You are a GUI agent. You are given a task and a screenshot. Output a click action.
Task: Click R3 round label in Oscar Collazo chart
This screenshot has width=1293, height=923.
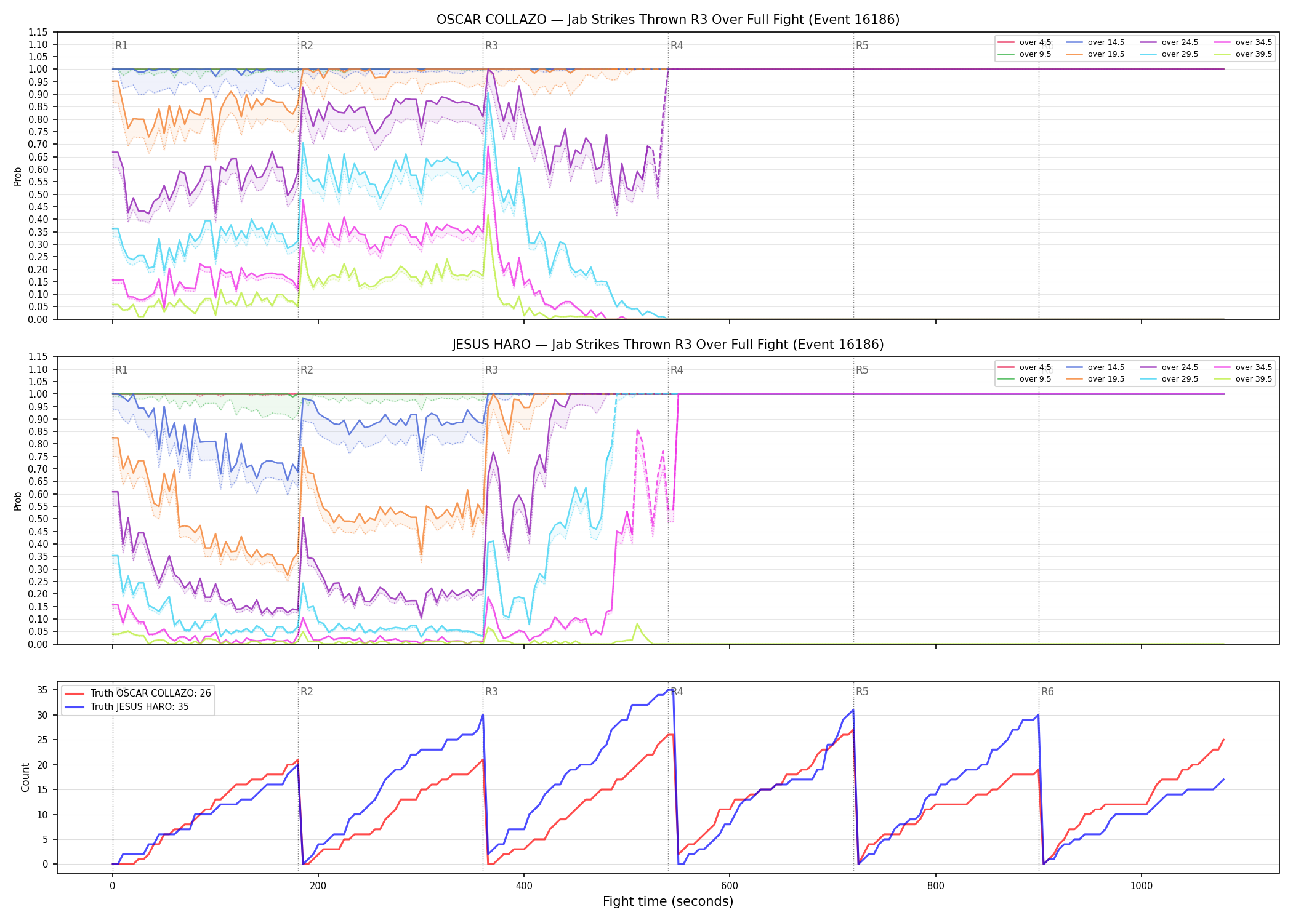click(491, 46)
